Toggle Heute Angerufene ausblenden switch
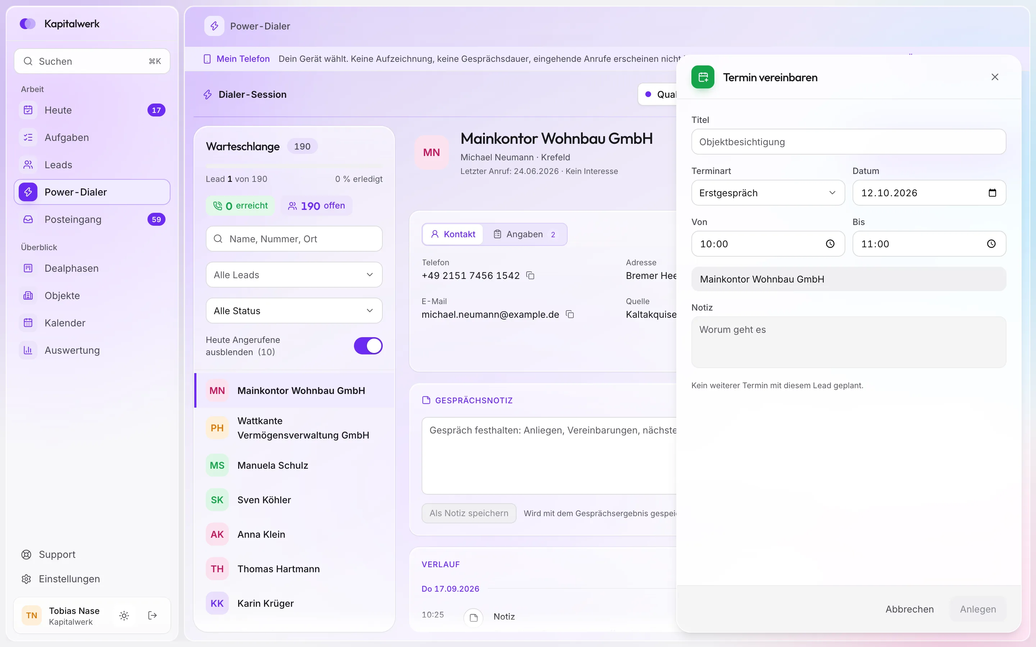The height and width of the screenshot is (647, 1036). 368,346
